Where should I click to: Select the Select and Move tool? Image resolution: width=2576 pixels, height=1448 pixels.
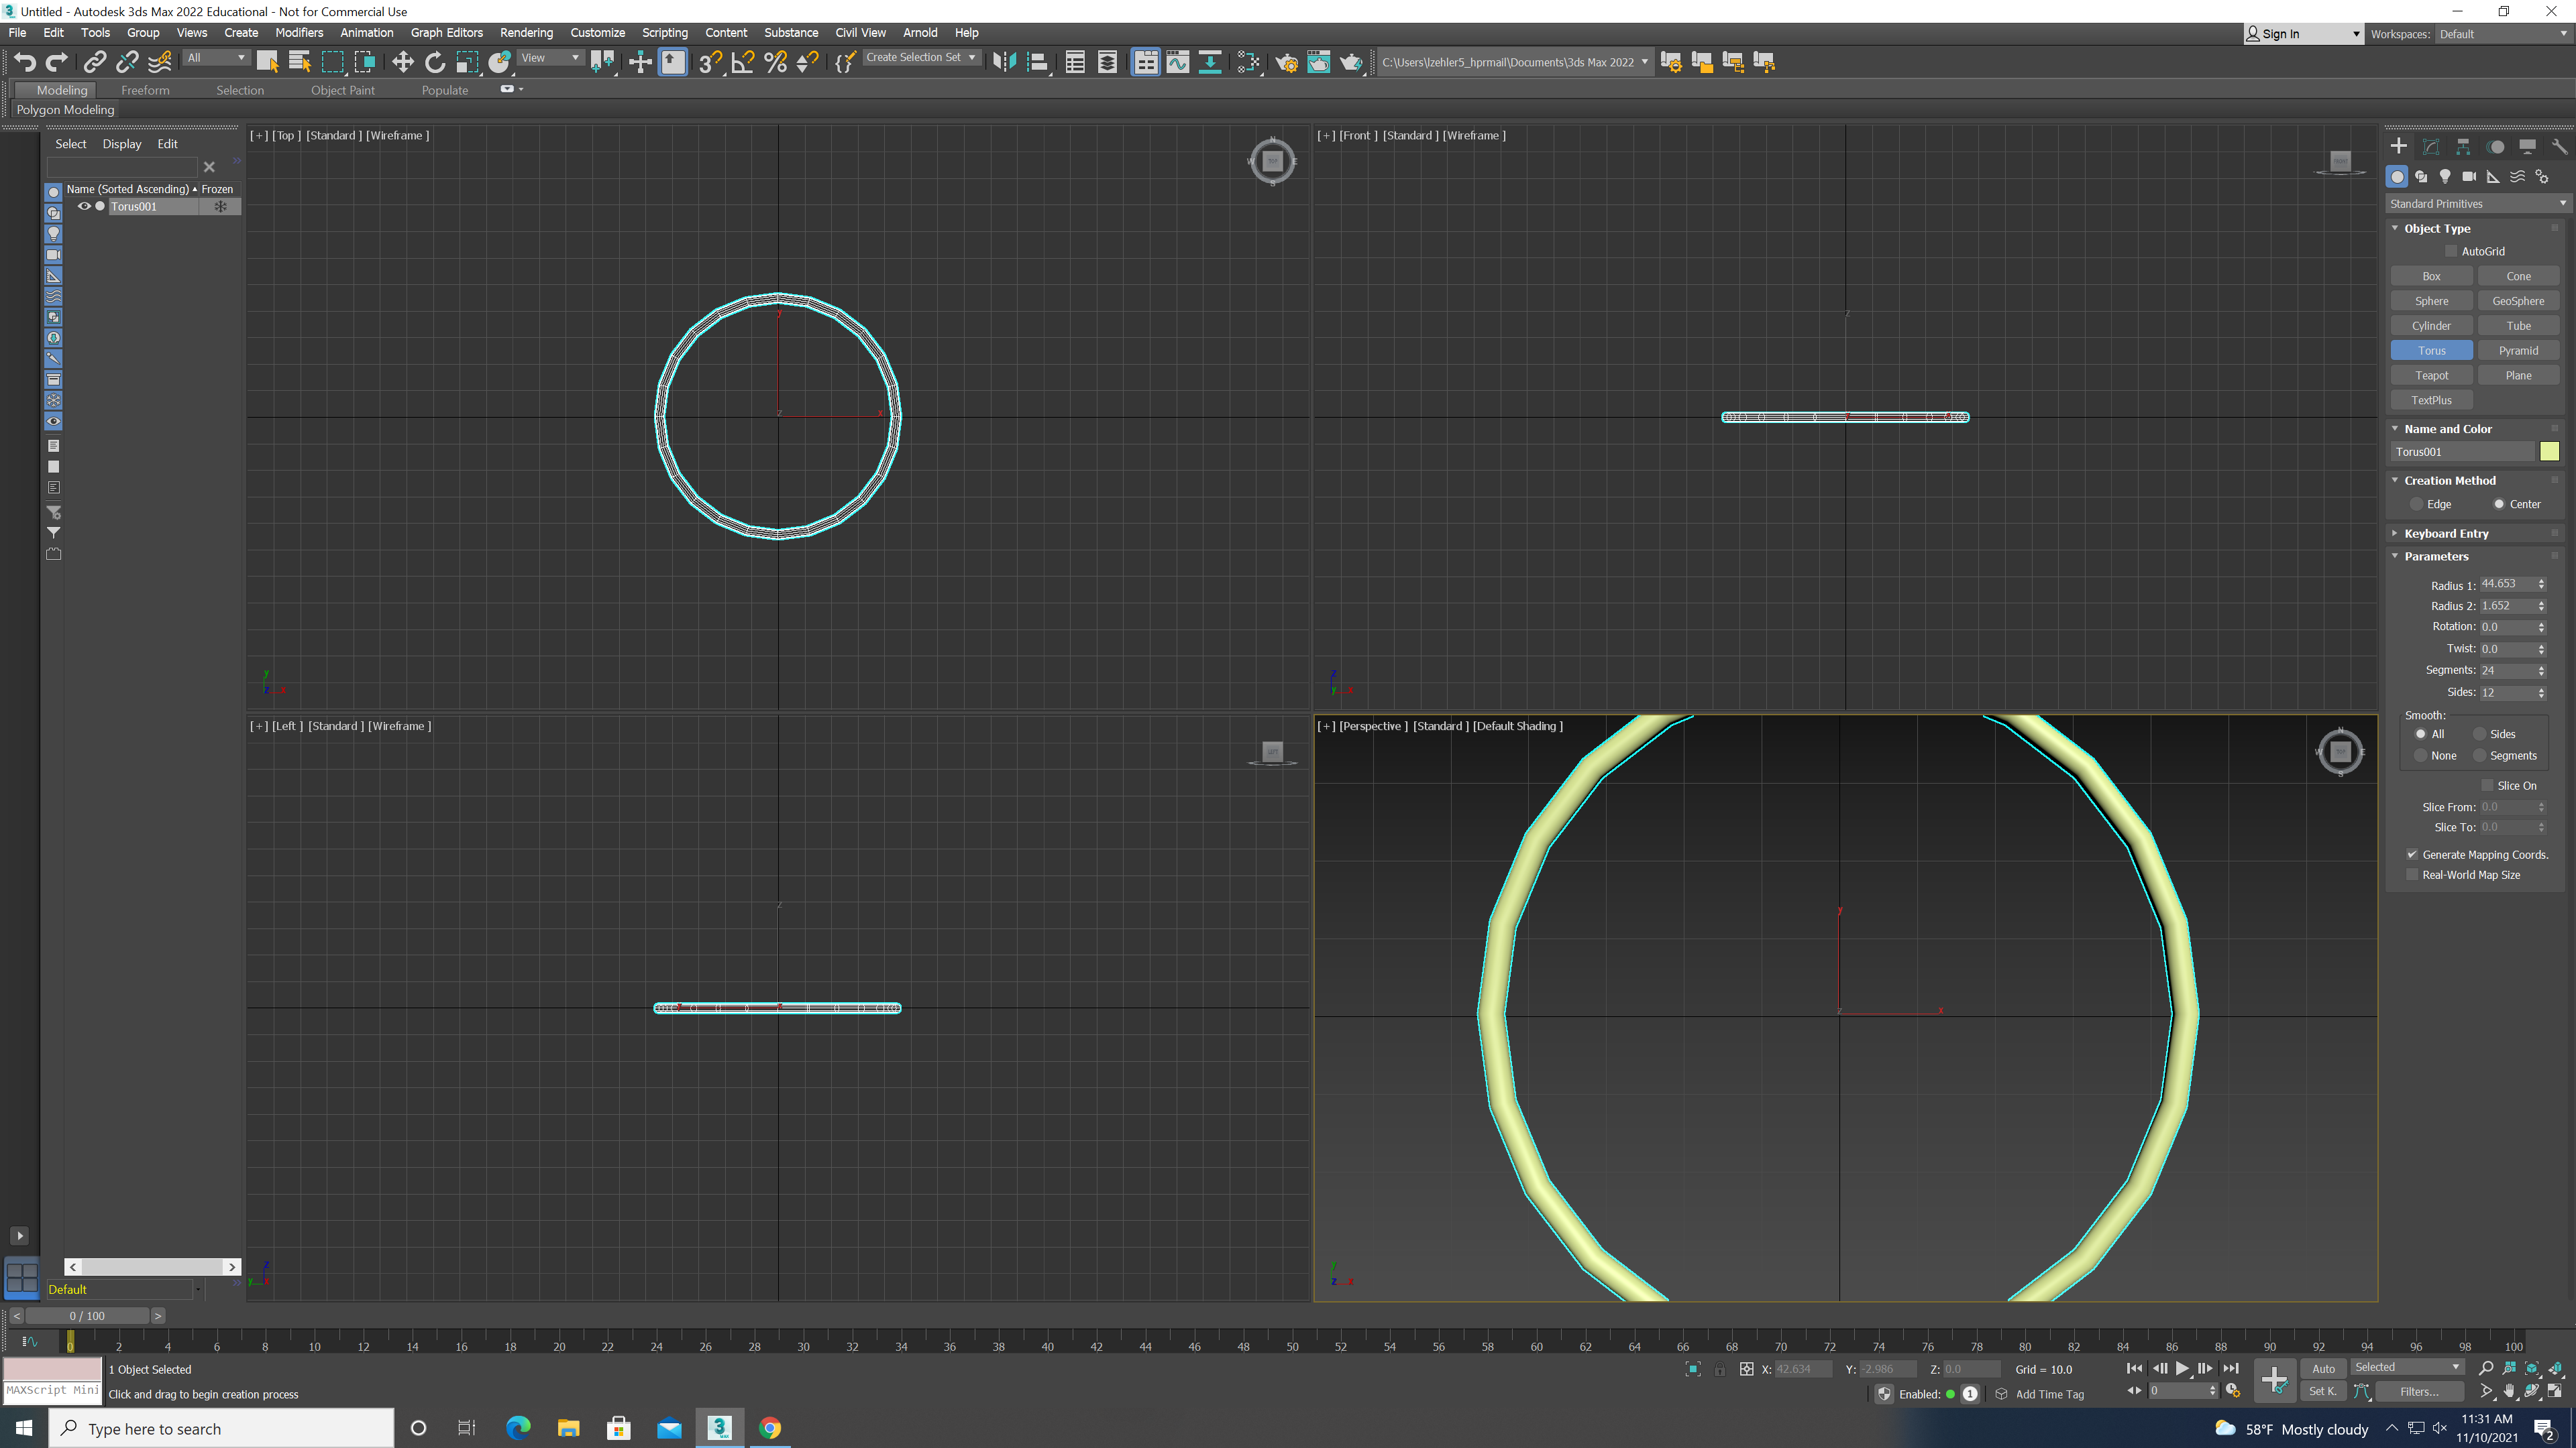tap(403, 62)
